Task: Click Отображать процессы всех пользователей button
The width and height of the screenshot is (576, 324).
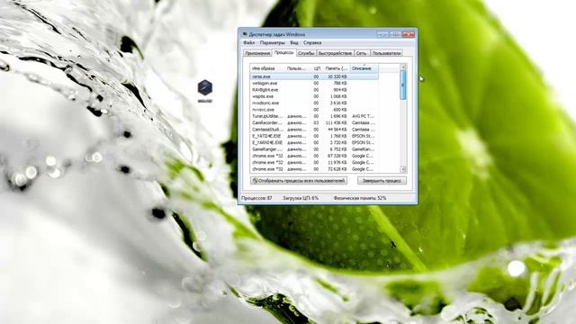Action: (x=299, y=181)
